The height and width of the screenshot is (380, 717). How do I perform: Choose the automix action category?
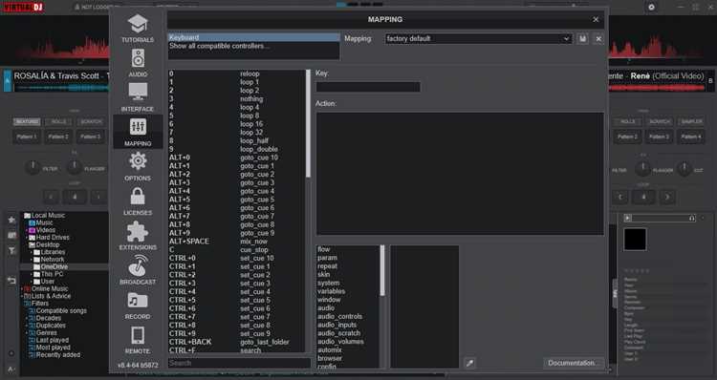point(330,349)
